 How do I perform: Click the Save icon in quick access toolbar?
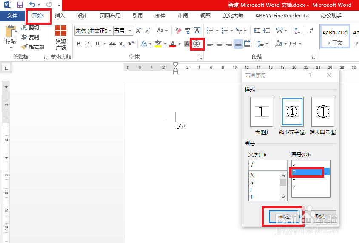(20, 5)
